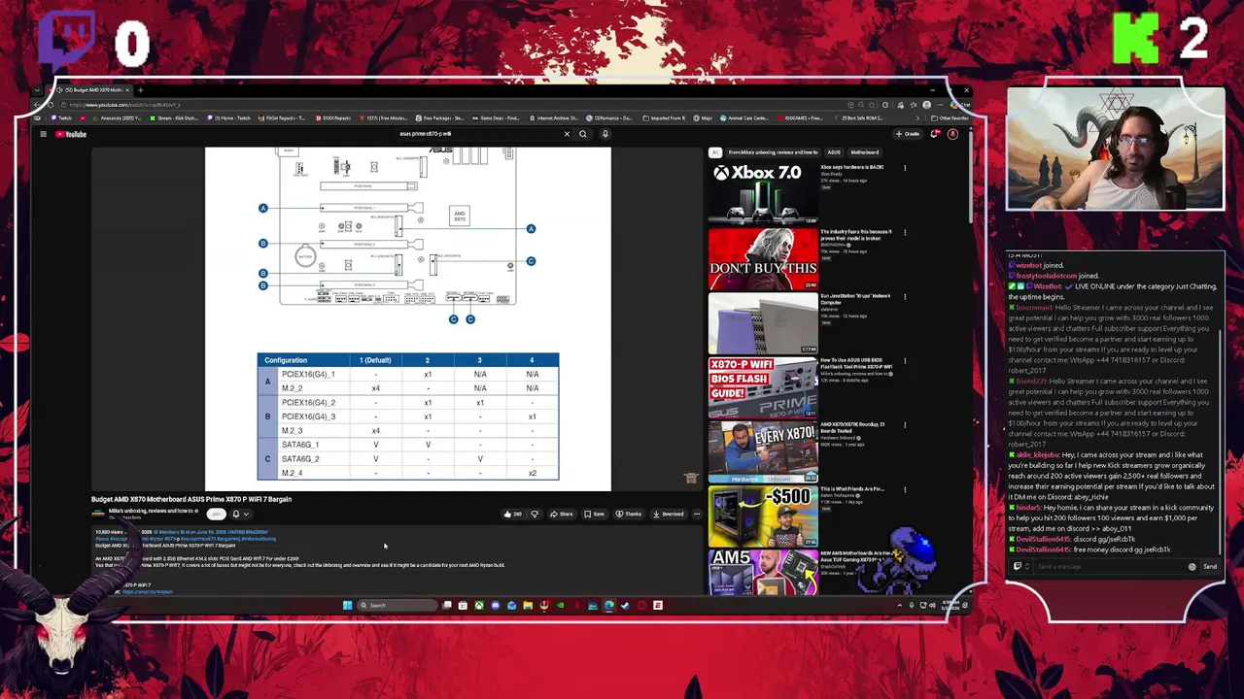
Task: Select the ASUS filter chip
Action: click(834, 152)
